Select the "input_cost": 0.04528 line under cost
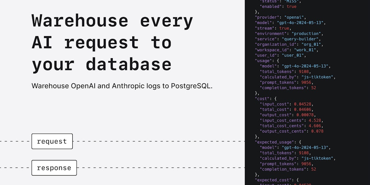370x185 pixels. click(287, 104)
